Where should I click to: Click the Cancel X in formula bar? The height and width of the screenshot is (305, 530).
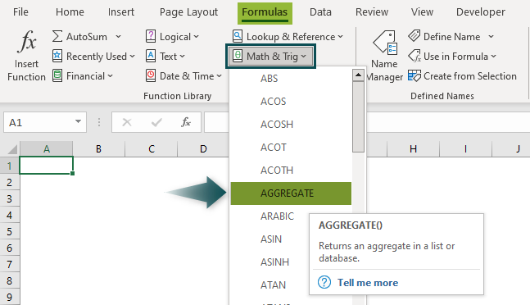click(x=127, y=122)
